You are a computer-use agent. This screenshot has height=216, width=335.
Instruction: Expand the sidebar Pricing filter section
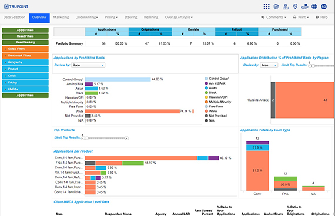click(25, 82)
